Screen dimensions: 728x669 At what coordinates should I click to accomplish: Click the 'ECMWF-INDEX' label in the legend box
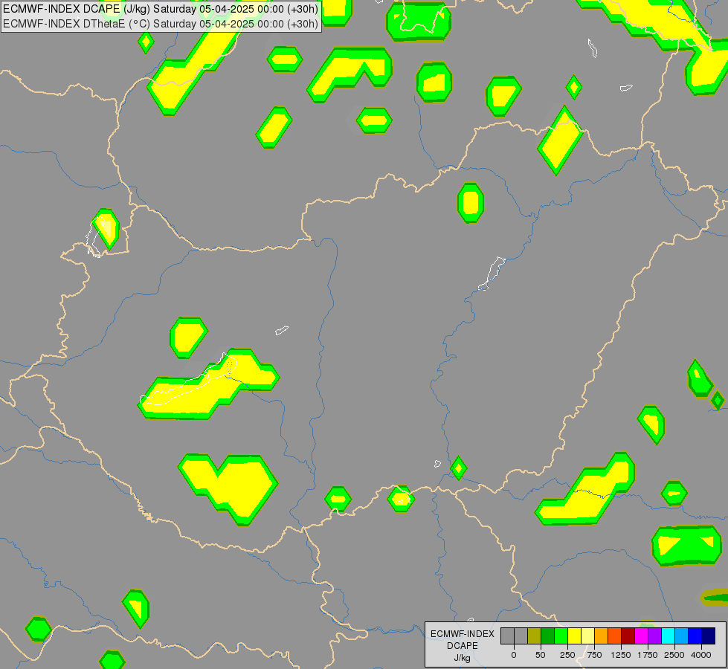point(463,634)
